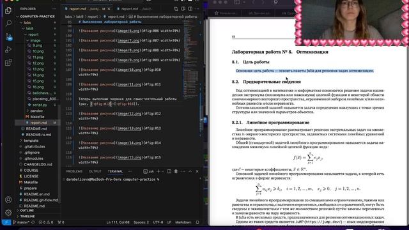
Task: Close the active report.md editor tab
Action: pos(109,9)
